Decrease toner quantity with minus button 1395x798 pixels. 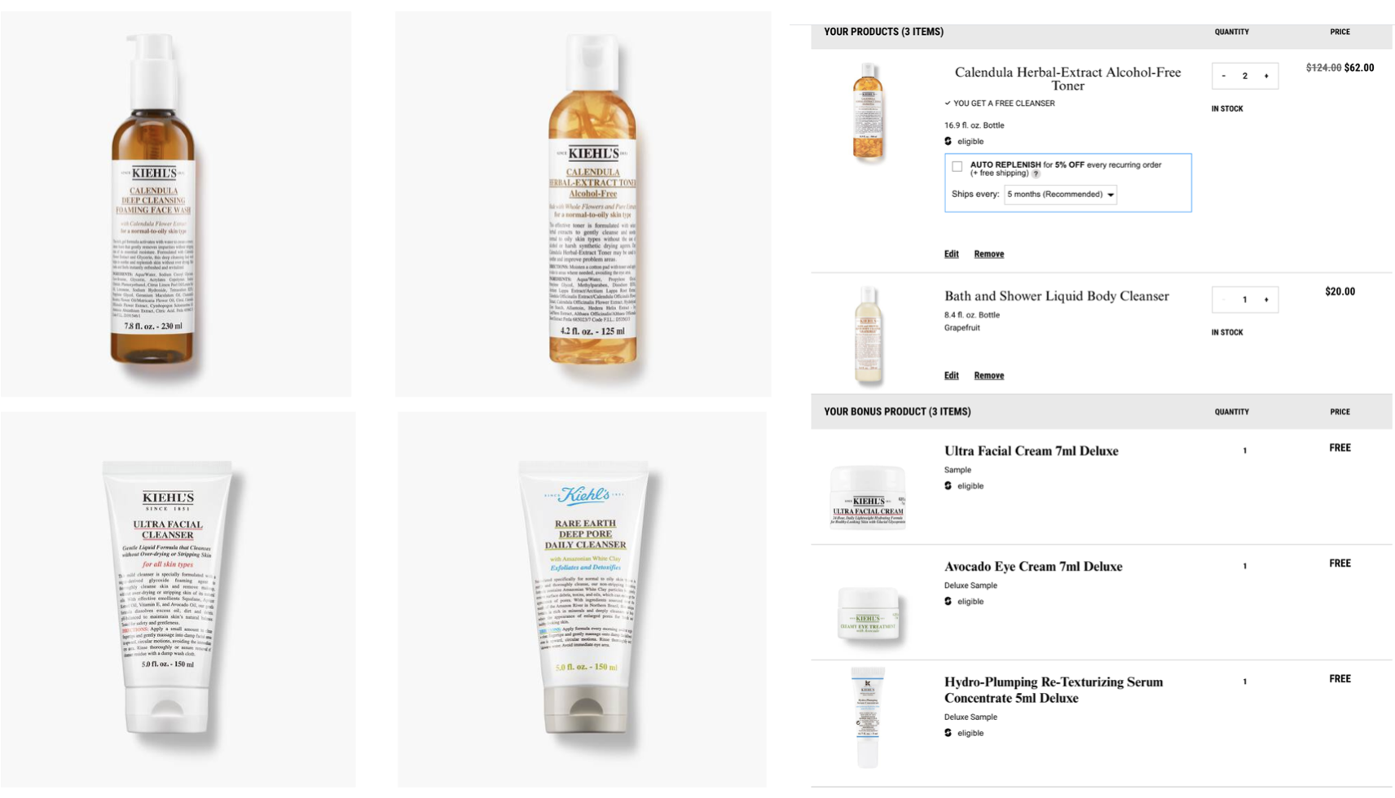click(1223, 76)
